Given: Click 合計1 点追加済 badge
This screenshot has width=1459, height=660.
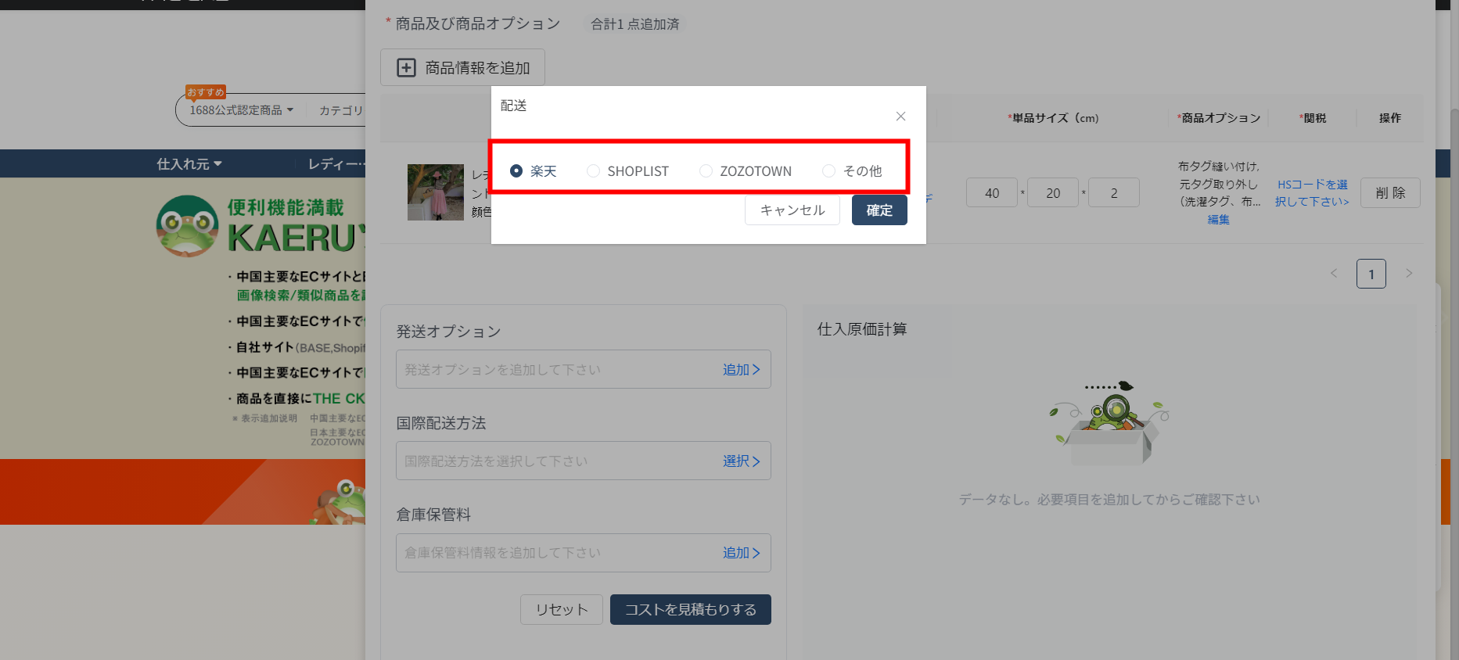Looking at the screenshot, I should 634,24.
